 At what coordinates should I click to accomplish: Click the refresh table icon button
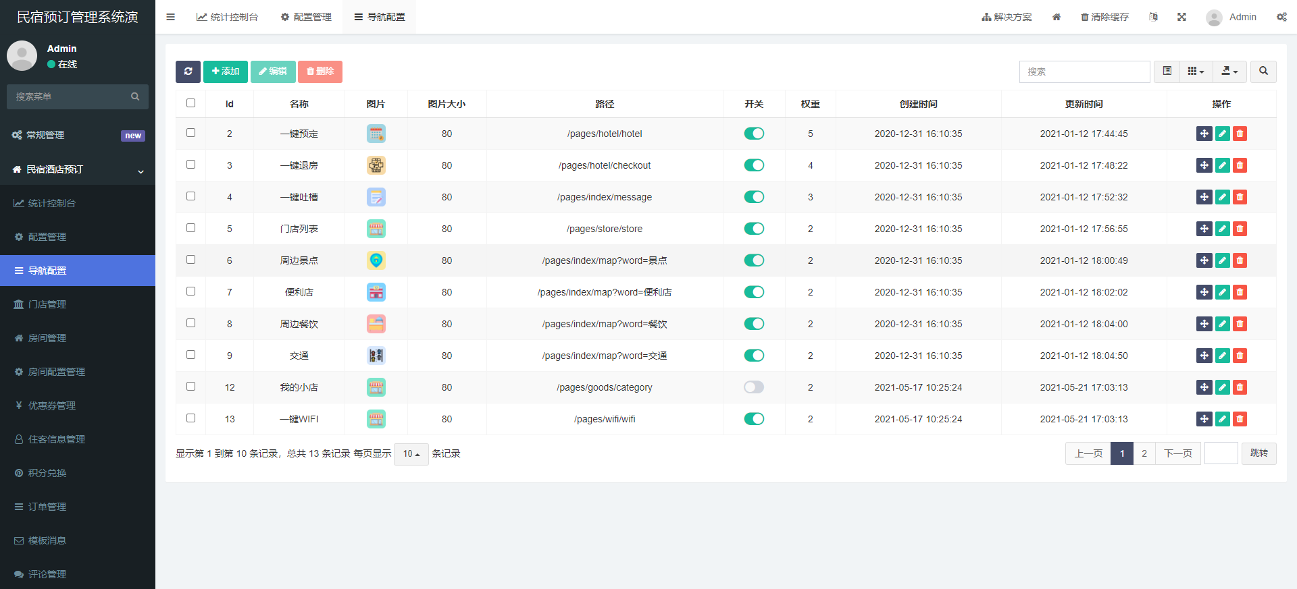point(188,72)
